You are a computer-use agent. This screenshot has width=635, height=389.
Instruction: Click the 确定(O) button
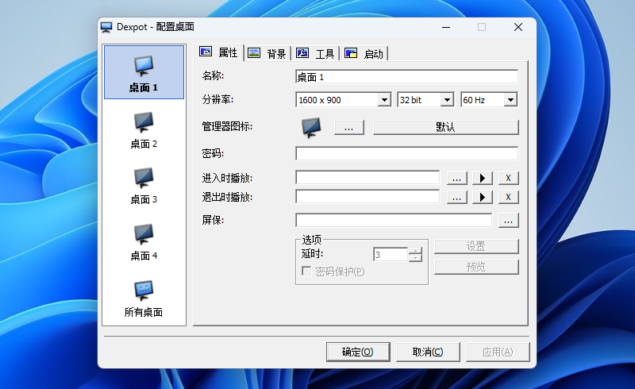pos(358,352)
